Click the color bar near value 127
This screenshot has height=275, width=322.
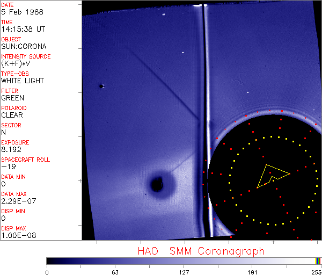coord(184,260)
